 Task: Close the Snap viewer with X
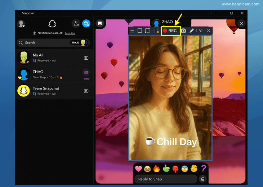[x=241, y=23]
